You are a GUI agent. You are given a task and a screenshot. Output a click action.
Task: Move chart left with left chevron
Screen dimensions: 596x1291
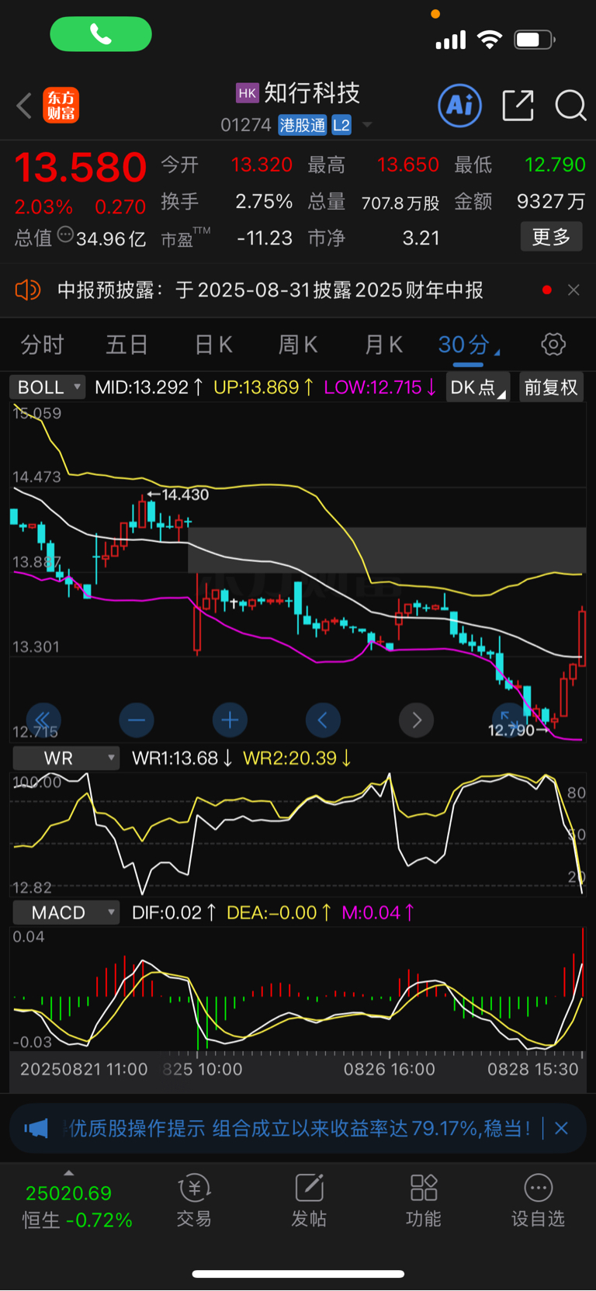[x=323, y=720]
